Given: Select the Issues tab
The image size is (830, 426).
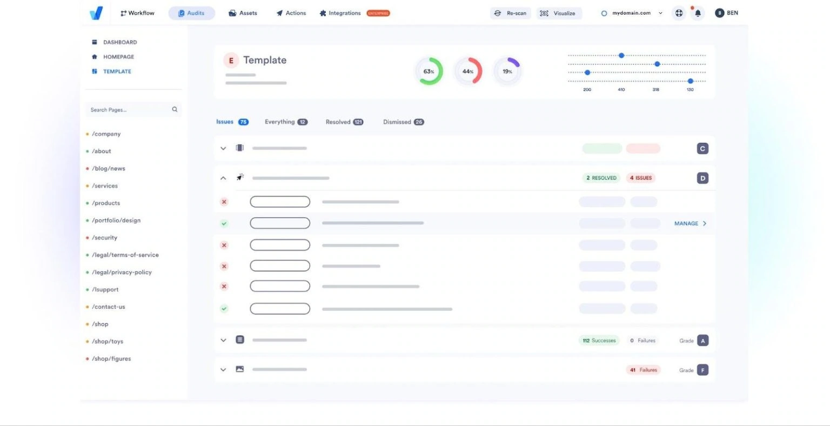Looking at the screenshot, I should point(232,122).
